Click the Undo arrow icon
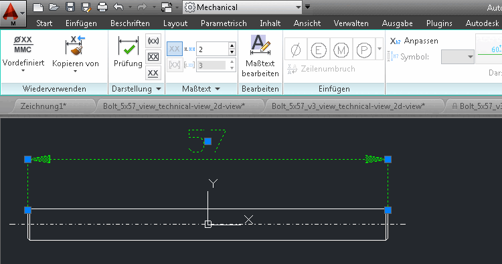This screenshot has height=264, width=502. tap(118, 7)
